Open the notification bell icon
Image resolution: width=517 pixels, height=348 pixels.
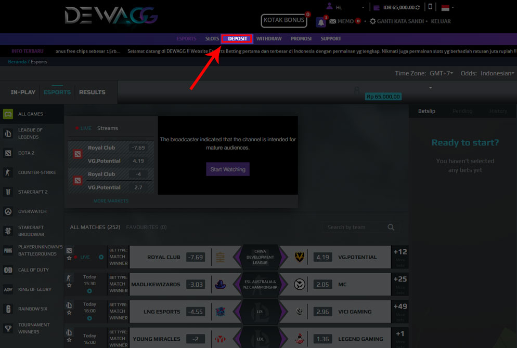321,22
